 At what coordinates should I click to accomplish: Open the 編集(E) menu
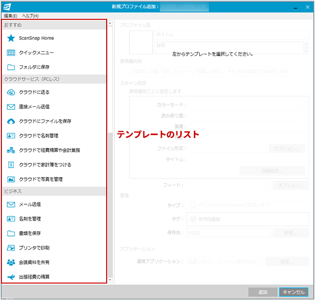click(11, 16)
